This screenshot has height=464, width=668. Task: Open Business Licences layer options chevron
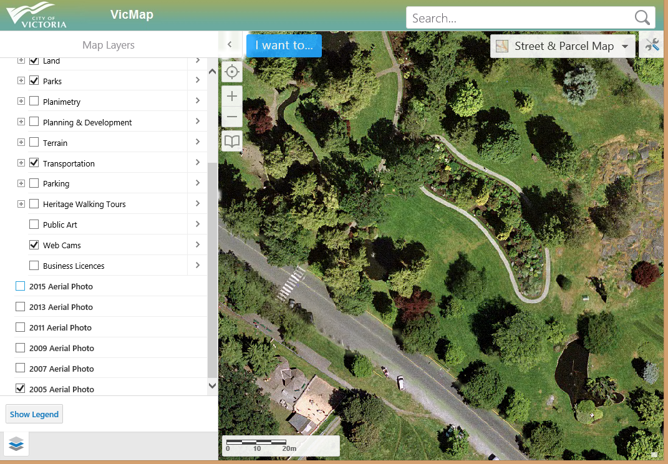[x=197, y=265]
